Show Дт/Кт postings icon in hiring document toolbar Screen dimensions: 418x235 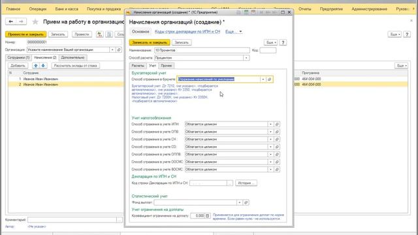pyautogui.click(x=100, y=35)
